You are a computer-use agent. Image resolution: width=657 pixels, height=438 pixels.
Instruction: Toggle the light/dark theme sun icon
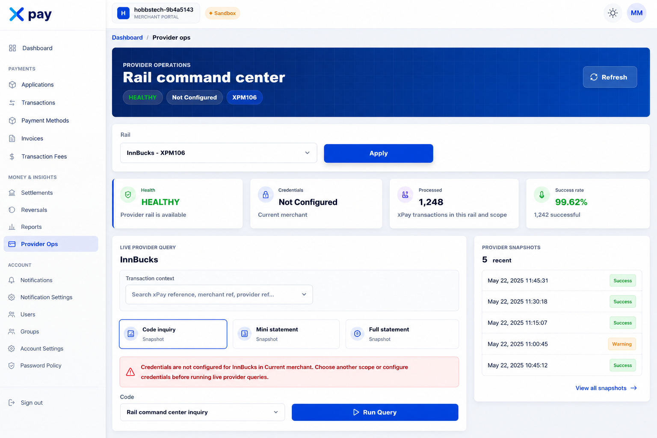[613, 13]
